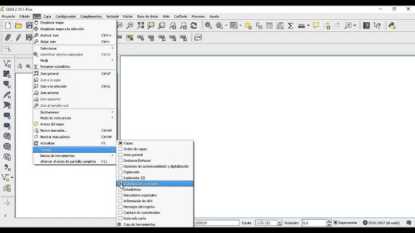
Task: Refresh the map with the blue arrows icon
Action: tap(194, 25)
